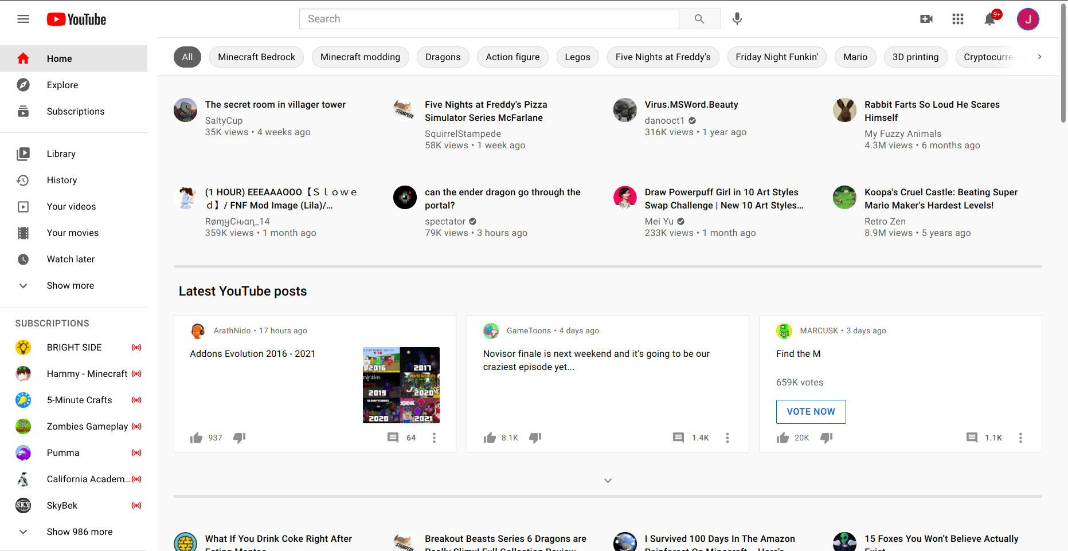Click the VOTE NOW button on MARCUSK's poll

coord(811,411)
